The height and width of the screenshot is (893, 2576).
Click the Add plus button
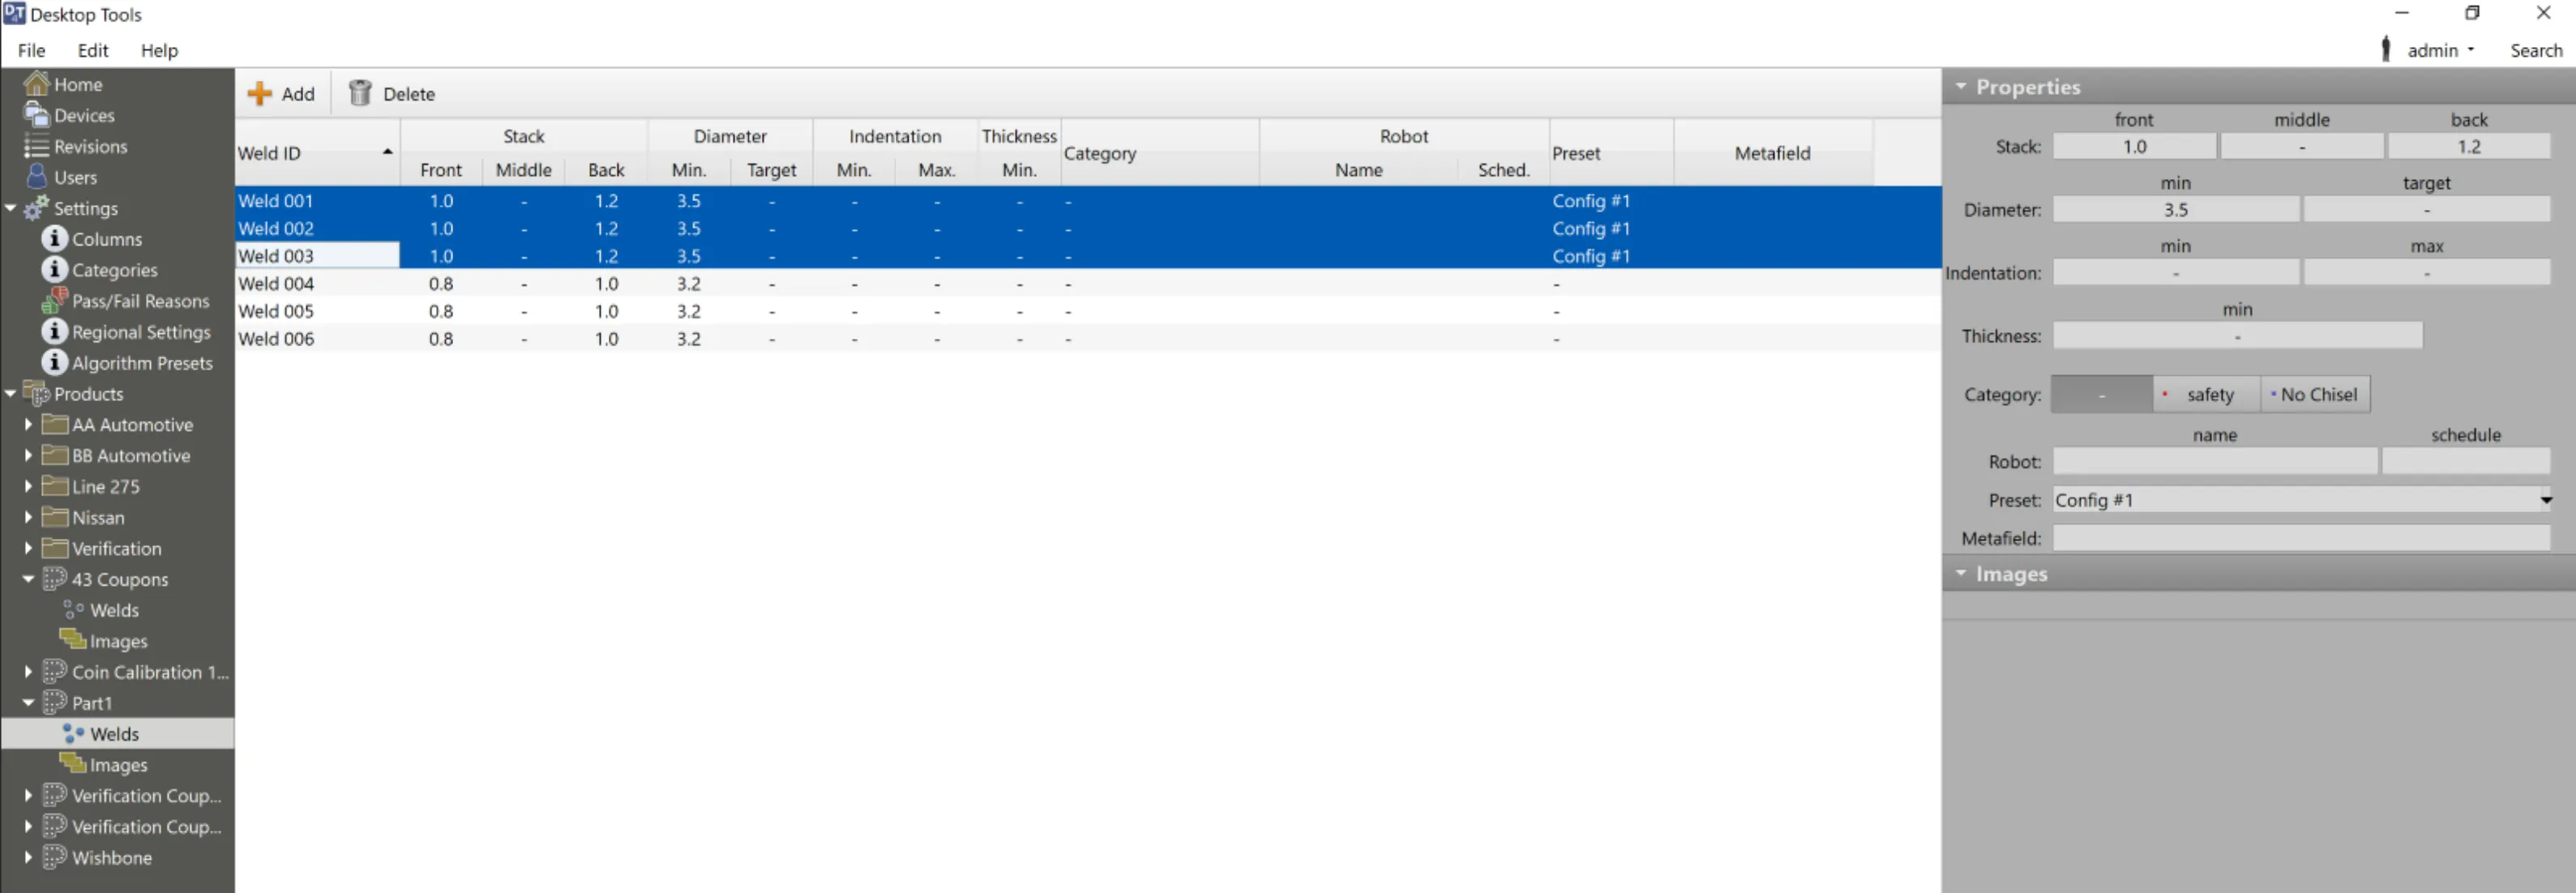281,94
